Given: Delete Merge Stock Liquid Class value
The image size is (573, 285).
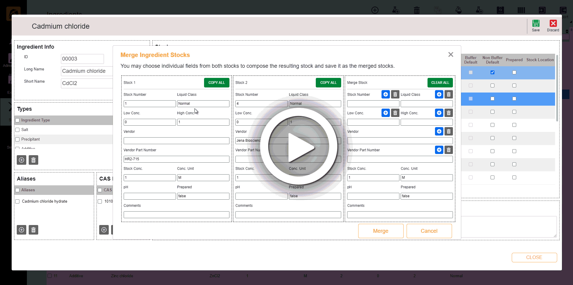Looking at the screenshot, I should 448,95.
